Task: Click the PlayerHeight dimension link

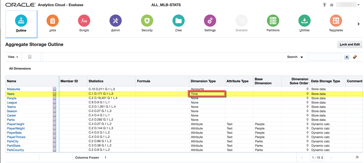Action: (x=15, y=124)
